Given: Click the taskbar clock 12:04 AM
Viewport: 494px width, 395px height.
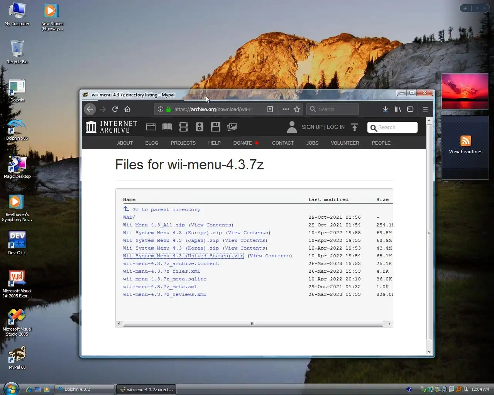Looking at the screenshot, I should click(480, 389).
